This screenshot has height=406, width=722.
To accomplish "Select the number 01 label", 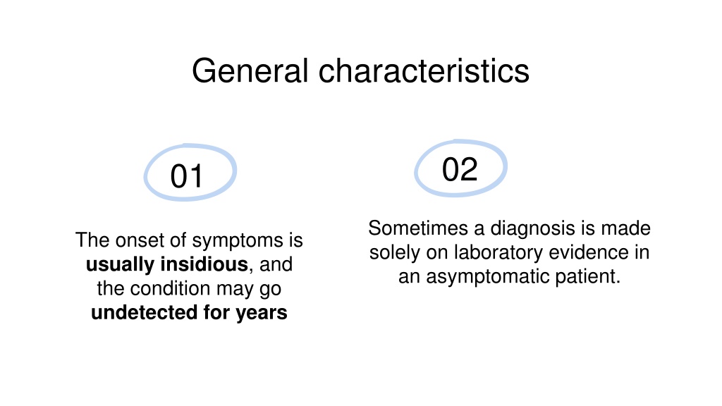I will pos(186,176).
